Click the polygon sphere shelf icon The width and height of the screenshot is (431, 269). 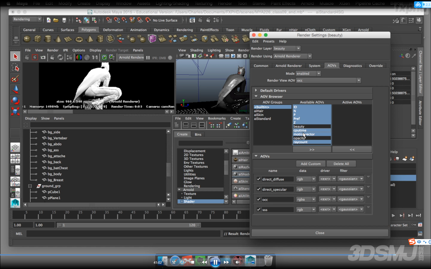pyautogui.click(x=27, y=39)
